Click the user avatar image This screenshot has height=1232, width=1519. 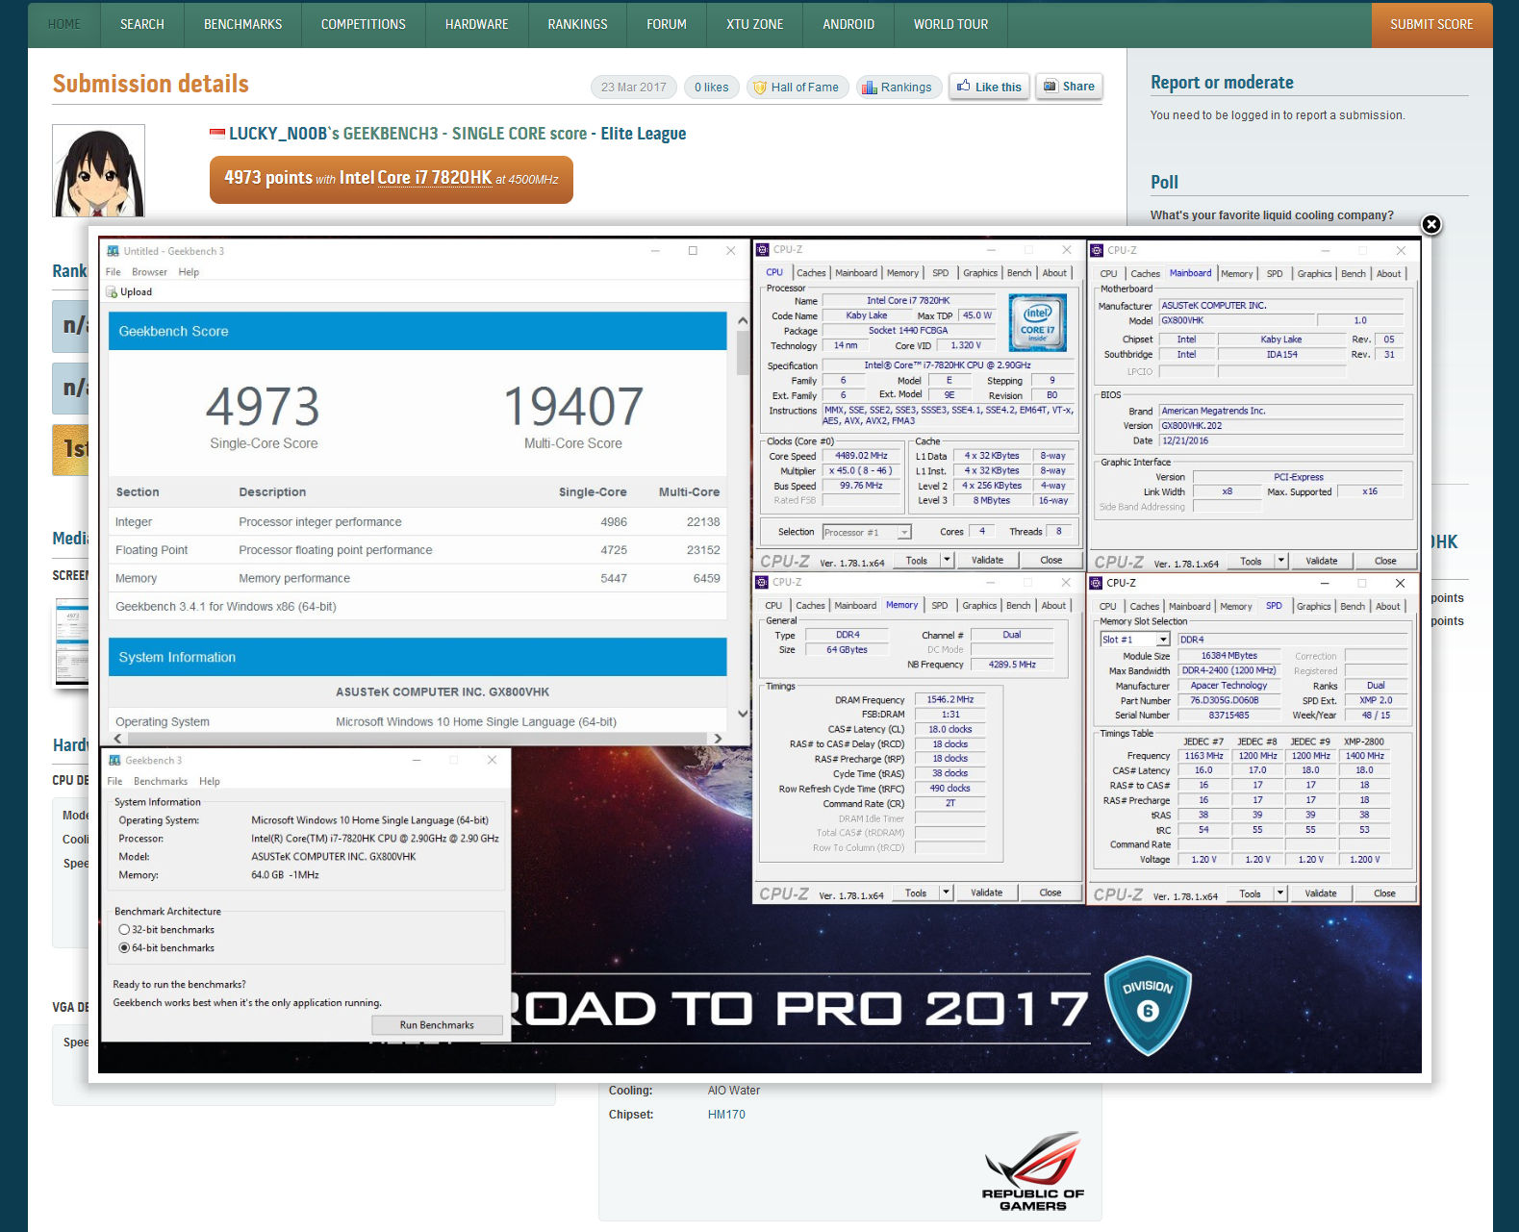tap(98, 170)
